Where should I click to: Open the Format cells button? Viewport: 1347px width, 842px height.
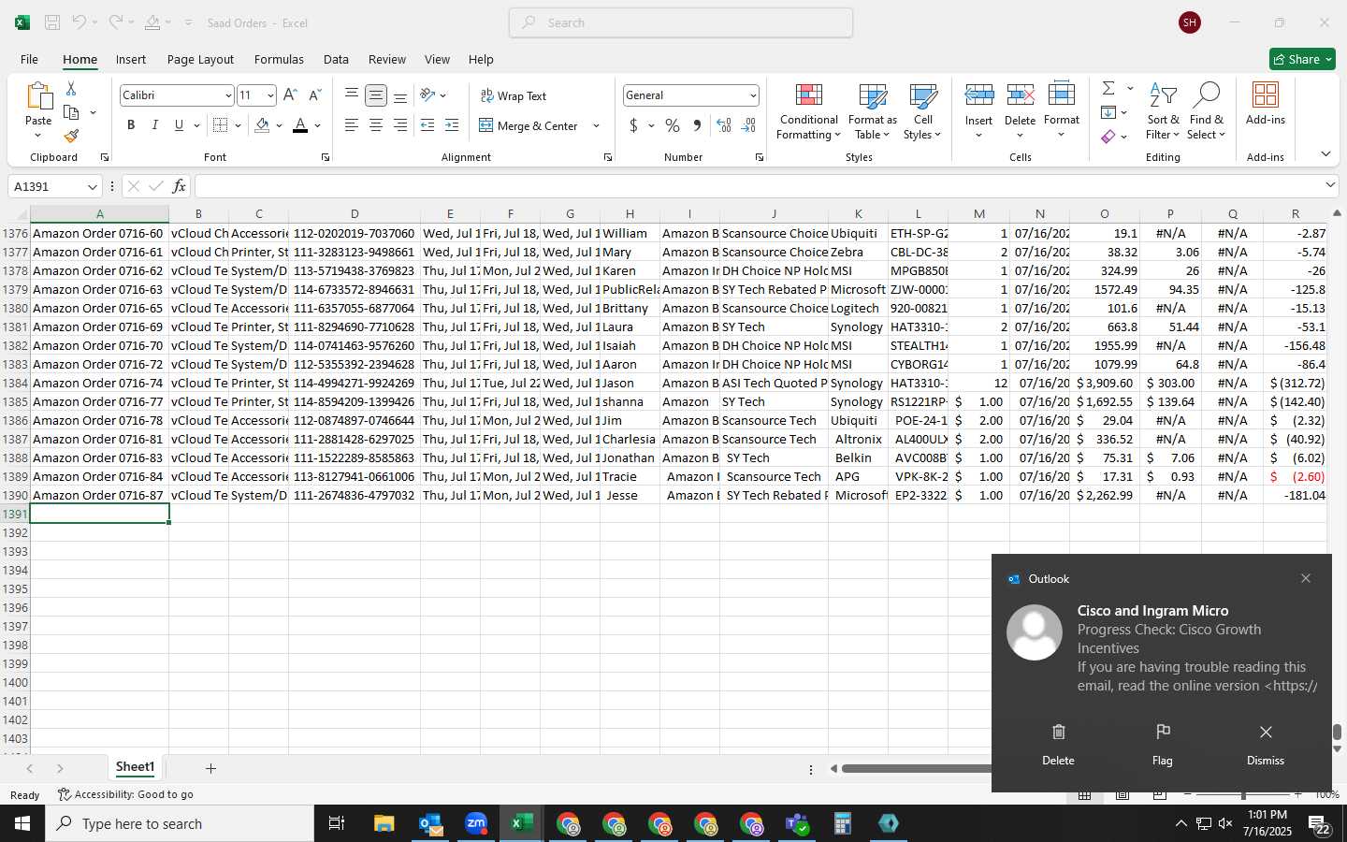coord(1062,109)
